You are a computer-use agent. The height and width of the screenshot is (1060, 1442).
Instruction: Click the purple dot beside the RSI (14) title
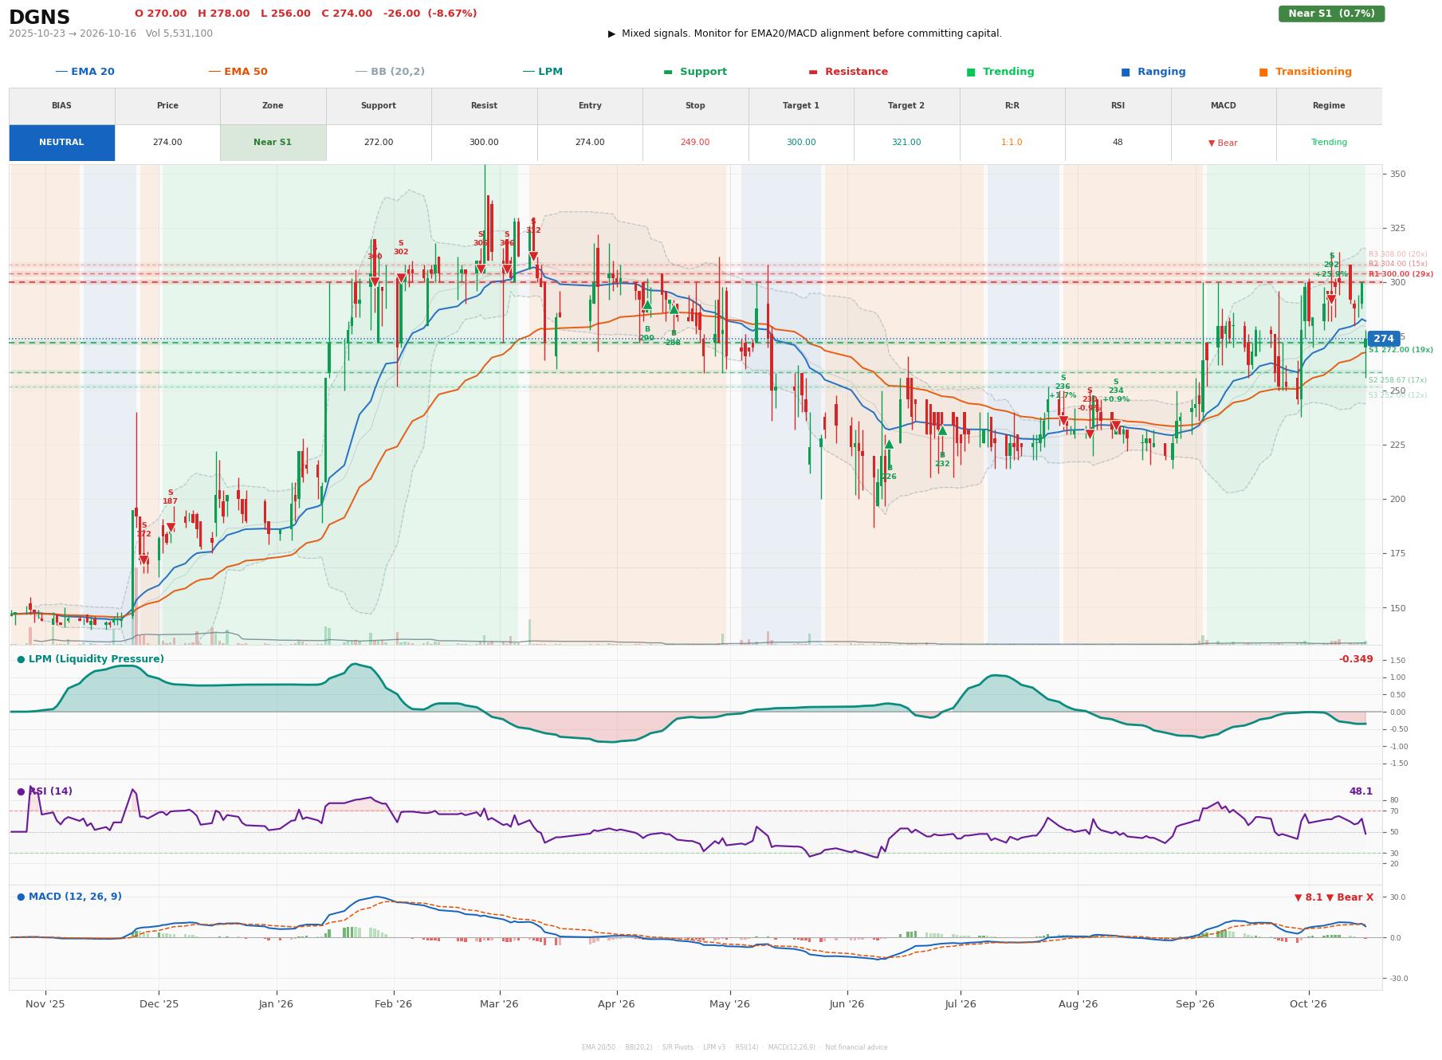coord(21,791)
